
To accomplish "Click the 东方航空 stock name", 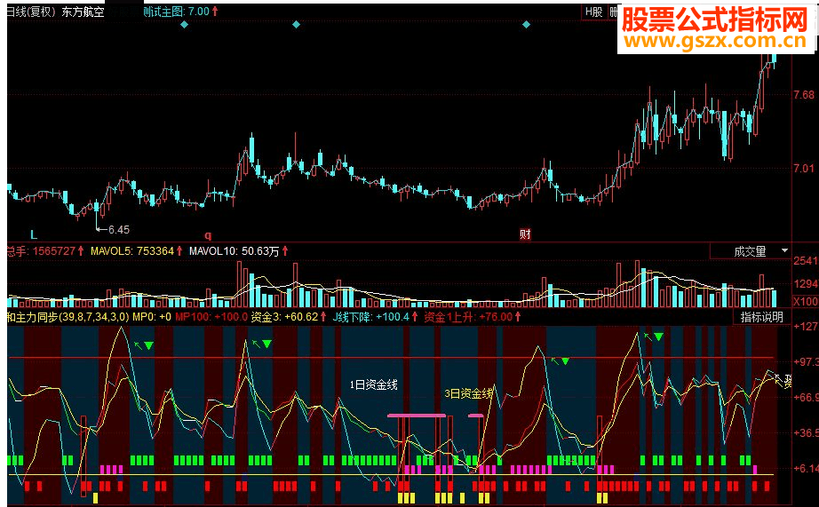I will tap(83, 12).
